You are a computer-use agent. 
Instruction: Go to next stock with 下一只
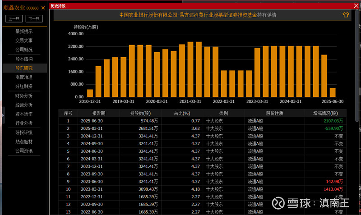tap(34, 18)
